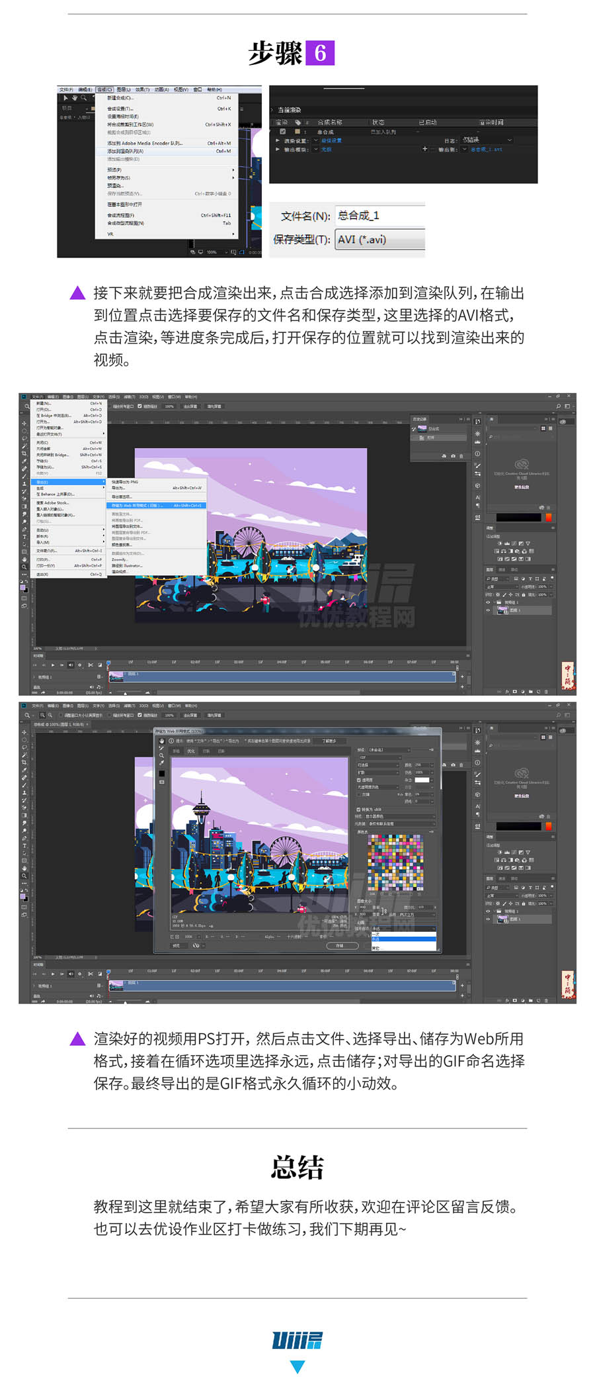Choose 快速导出为 PNG in the export submenu

[156, 482]
